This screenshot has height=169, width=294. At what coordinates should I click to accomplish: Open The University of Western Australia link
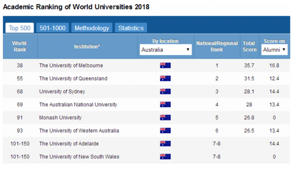point(79,131)
